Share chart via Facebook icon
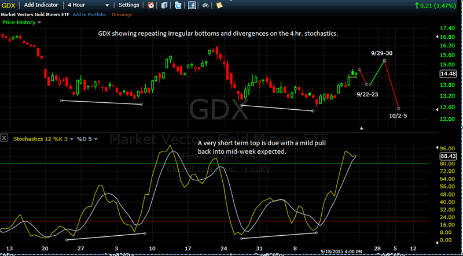This screenshot has height=256, width=463. tap(192, 5)
